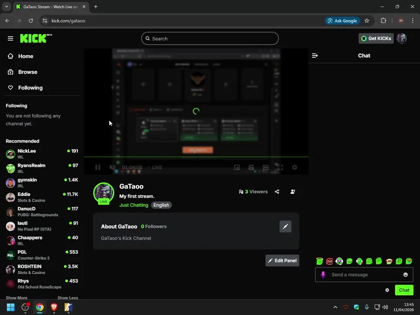Bookmark this page with star icon
Image resolution: width=420 pixels, height=315 pixels.
pyautogui.click(x=367, y=21)
